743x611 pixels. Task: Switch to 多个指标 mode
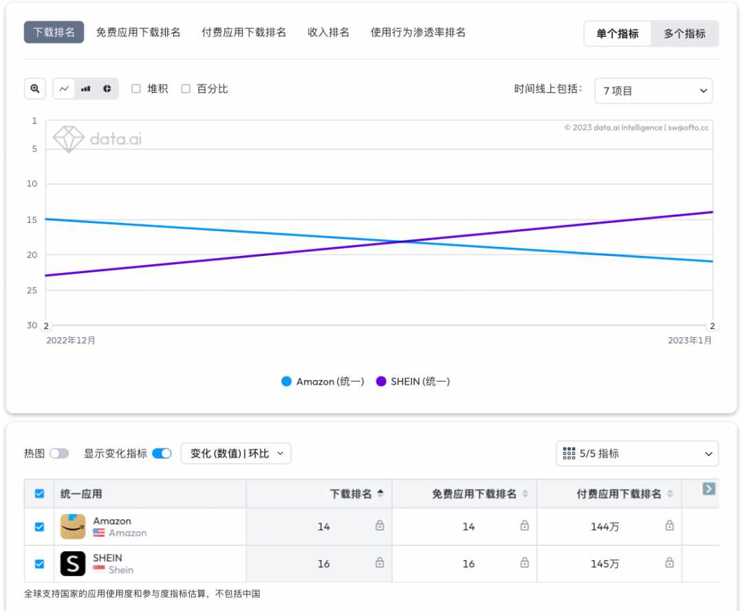click(x=685, y=34)
